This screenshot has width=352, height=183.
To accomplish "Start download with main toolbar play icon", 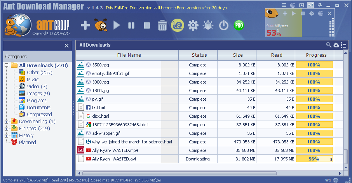I will [x=117, y=25].
